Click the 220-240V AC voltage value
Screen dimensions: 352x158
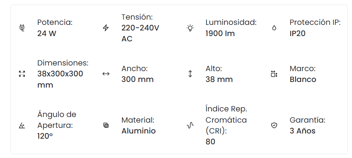[x=140, y=33]
